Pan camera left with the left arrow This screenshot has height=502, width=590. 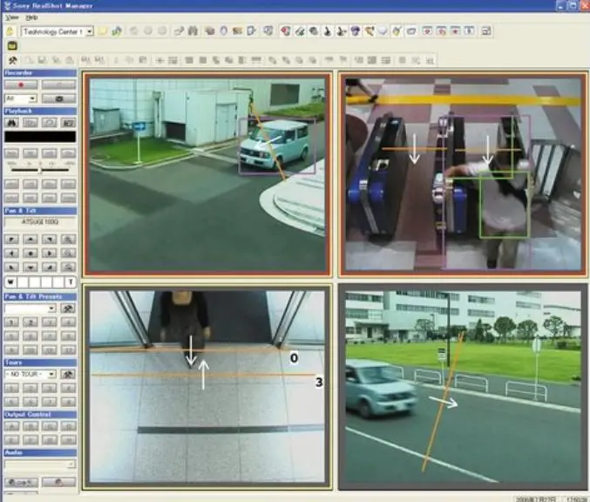[x=12, y=254]
